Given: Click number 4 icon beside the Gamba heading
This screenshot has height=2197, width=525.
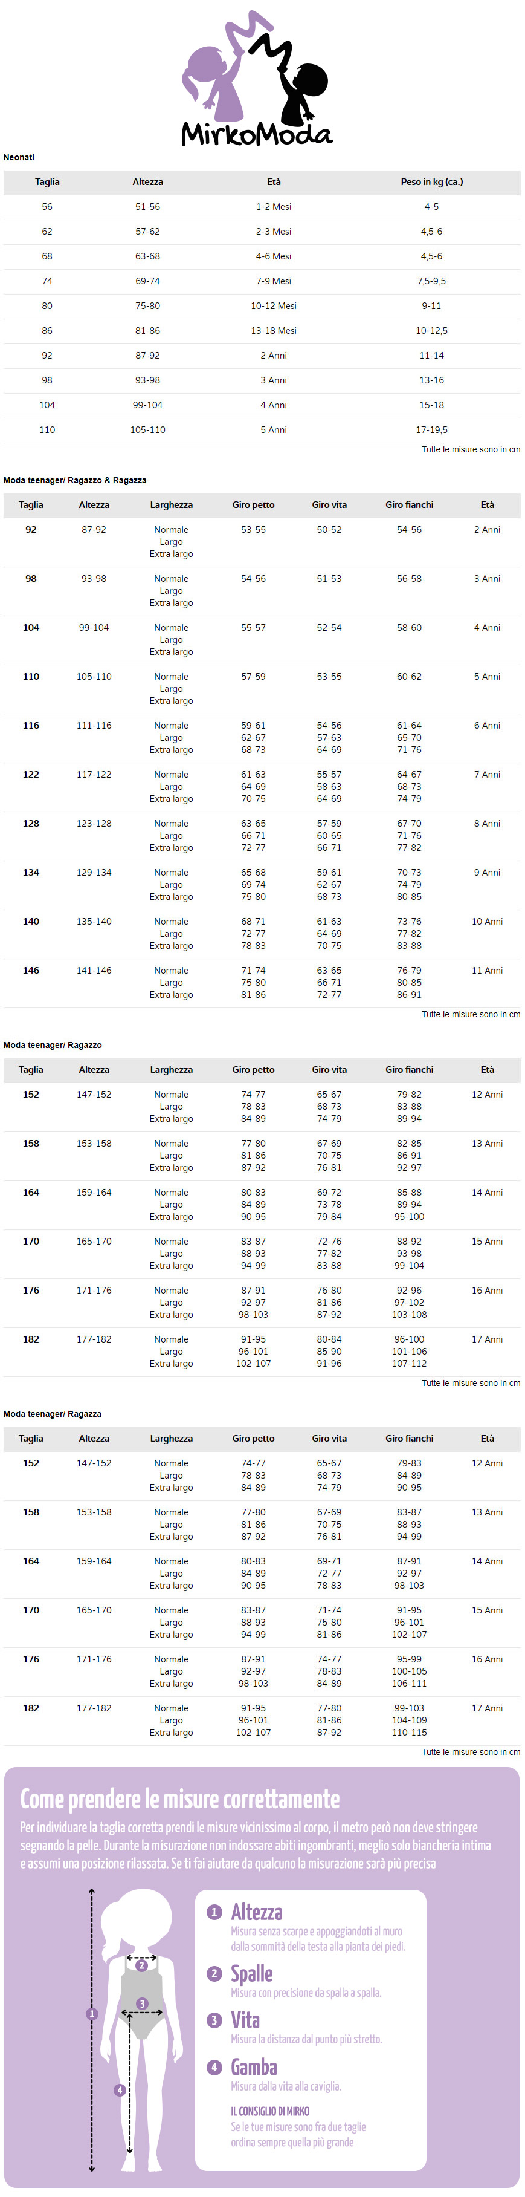Looking at the screenshot, I should 215,2068.
